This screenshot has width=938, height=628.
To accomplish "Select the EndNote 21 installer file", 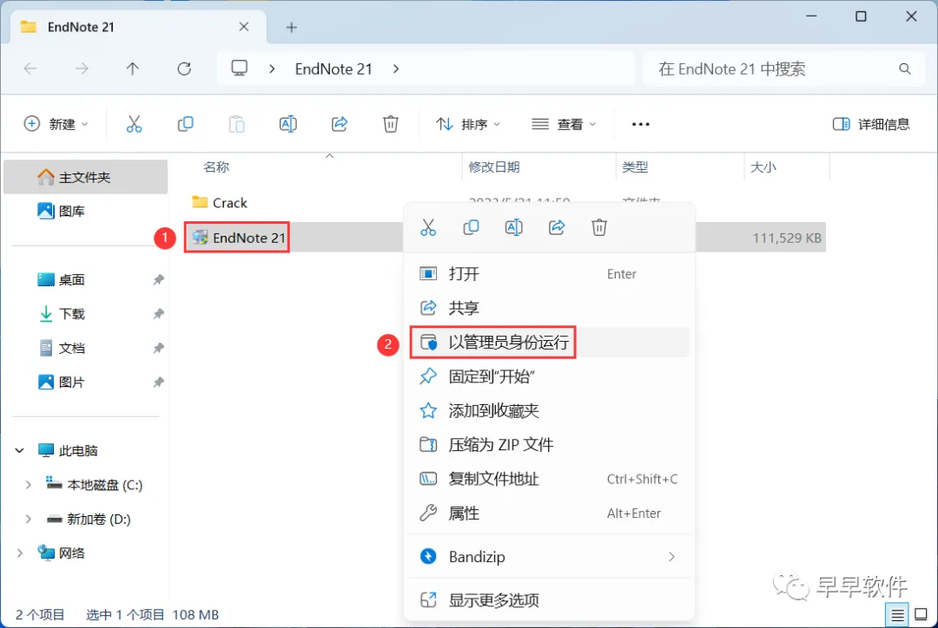I will [x=239, y=238].
